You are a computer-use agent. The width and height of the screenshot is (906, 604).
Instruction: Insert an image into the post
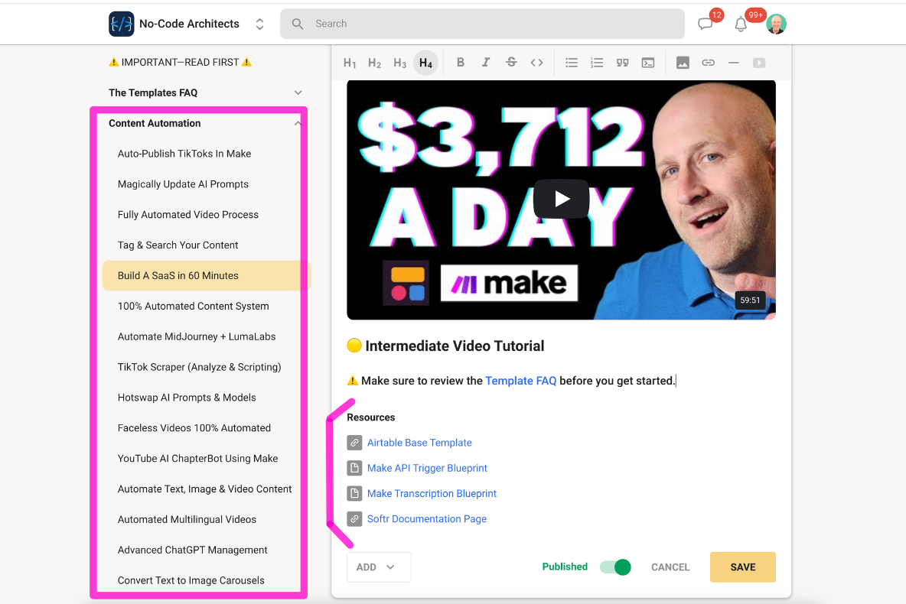pos(683,63)
